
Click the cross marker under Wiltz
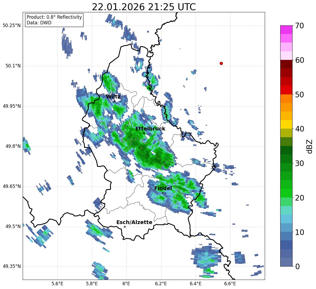[114, 101]
